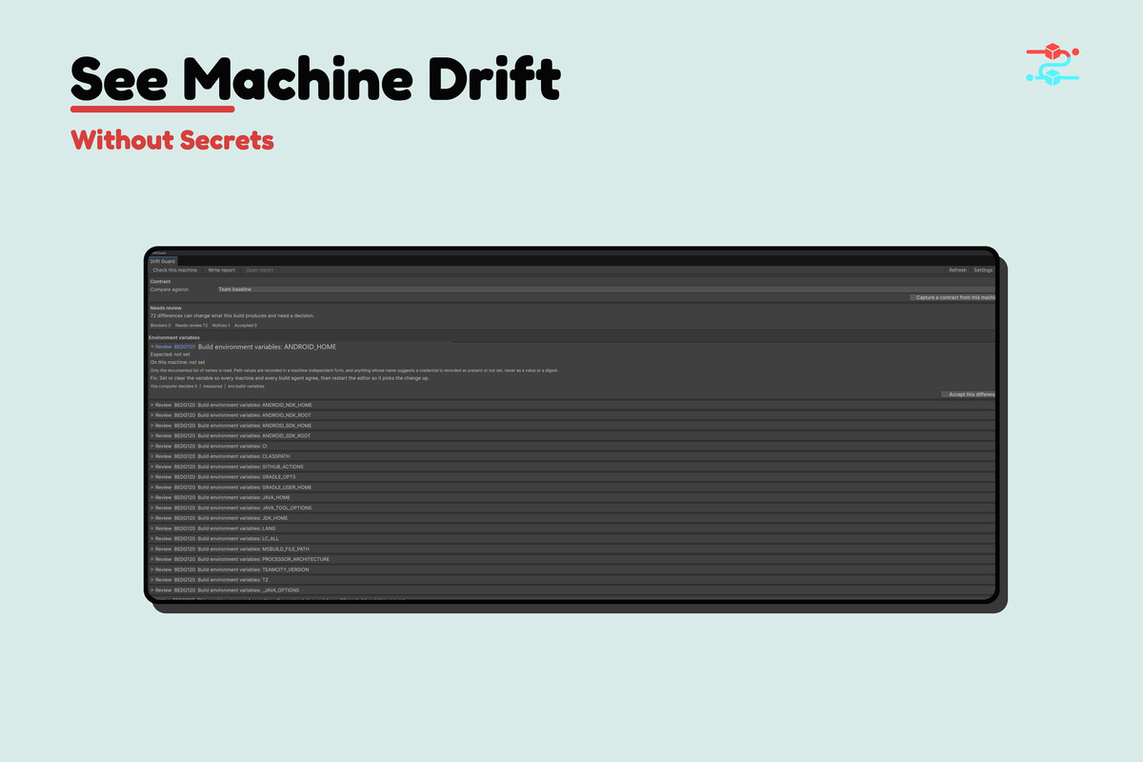Expand the JAVA_TOOL_OPTIONS review row
This screenshot has height=762, width=1143.
pos(571,508)
